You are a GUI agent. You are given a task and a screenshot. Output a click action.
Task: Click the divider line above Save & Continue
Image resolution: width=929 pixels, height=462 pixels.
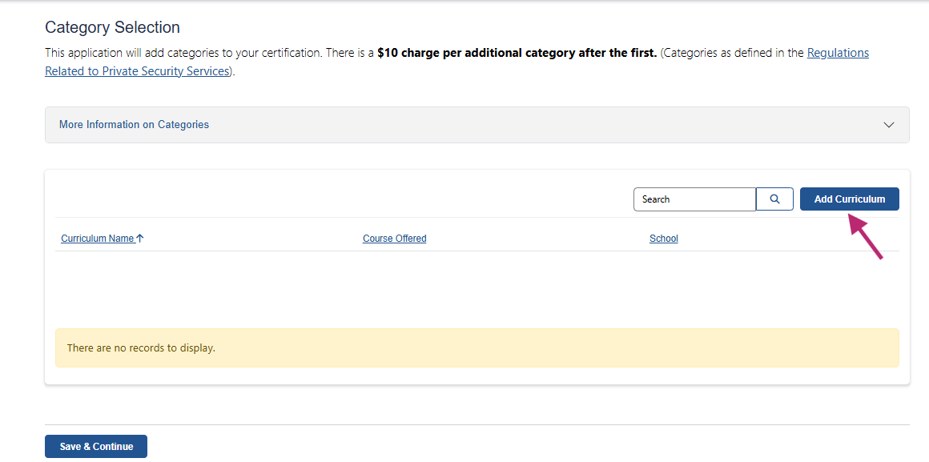[x=477, y=424]
